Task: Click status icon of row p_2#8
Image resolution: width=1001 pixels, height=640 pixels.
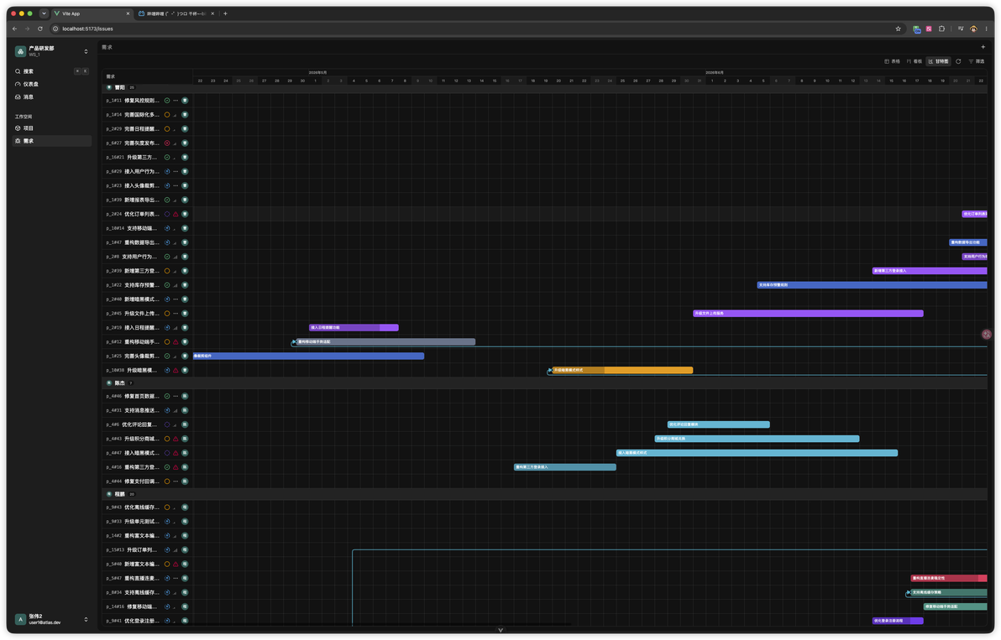Action: click(167, 257)
